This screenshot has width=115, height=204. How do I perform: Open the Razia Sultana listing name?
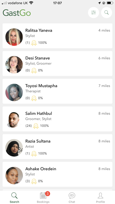point(38,141)
